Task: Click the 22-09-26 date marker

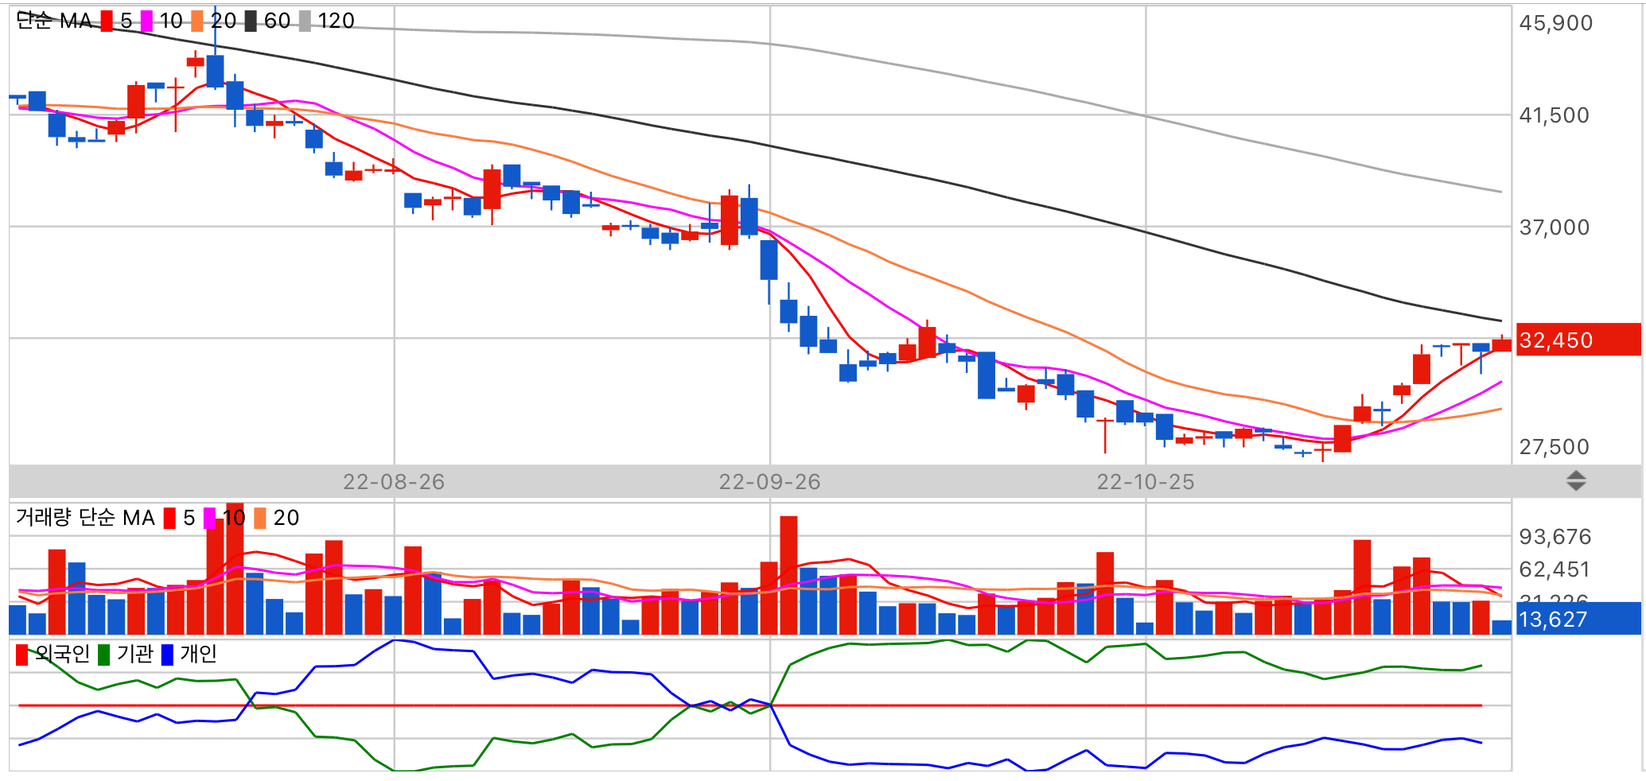Action: (769, 482)
